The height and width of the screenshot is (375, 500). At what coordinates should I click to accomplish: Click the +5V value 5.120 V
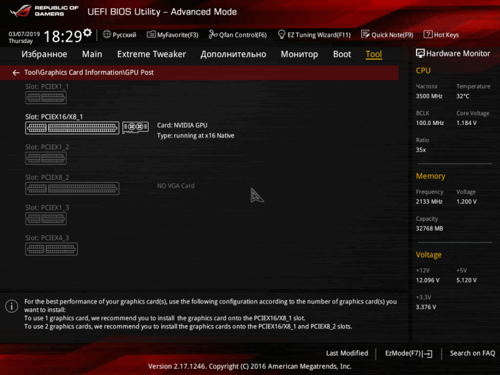click(467, 281)
